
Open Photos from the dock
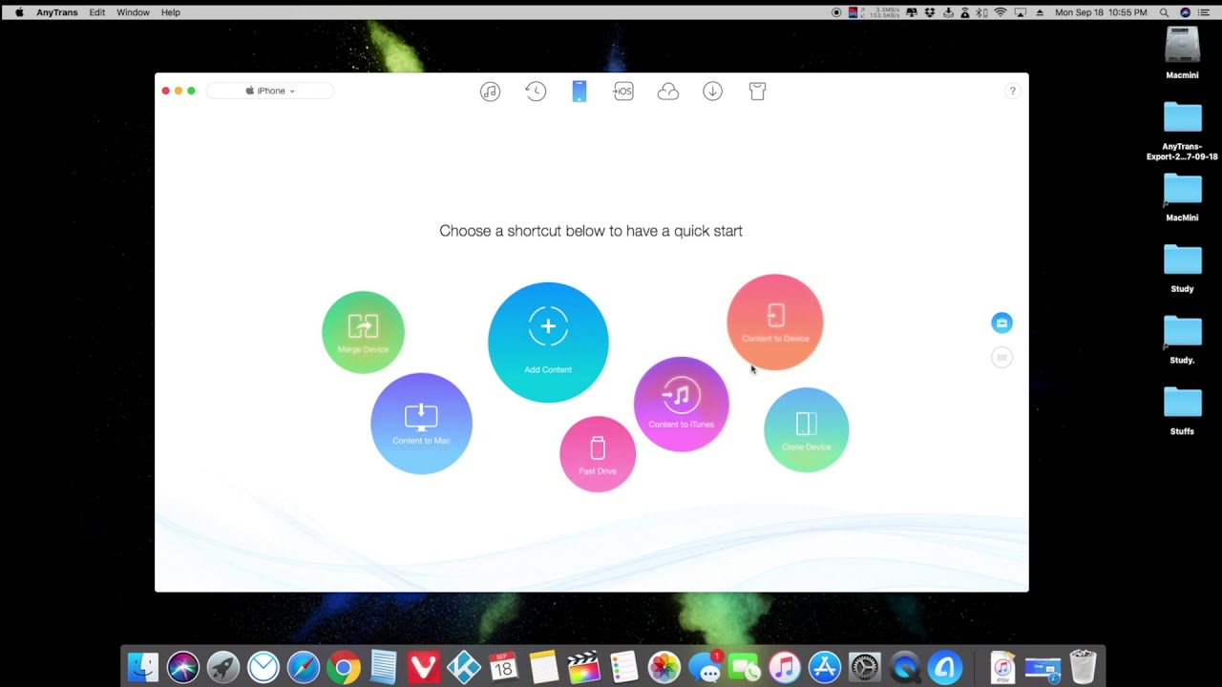pos(664,667)
